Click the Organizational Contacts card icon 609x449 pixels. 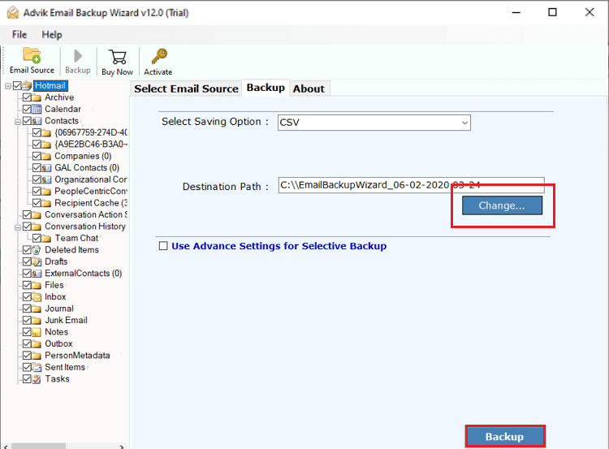tap(46, 179)
